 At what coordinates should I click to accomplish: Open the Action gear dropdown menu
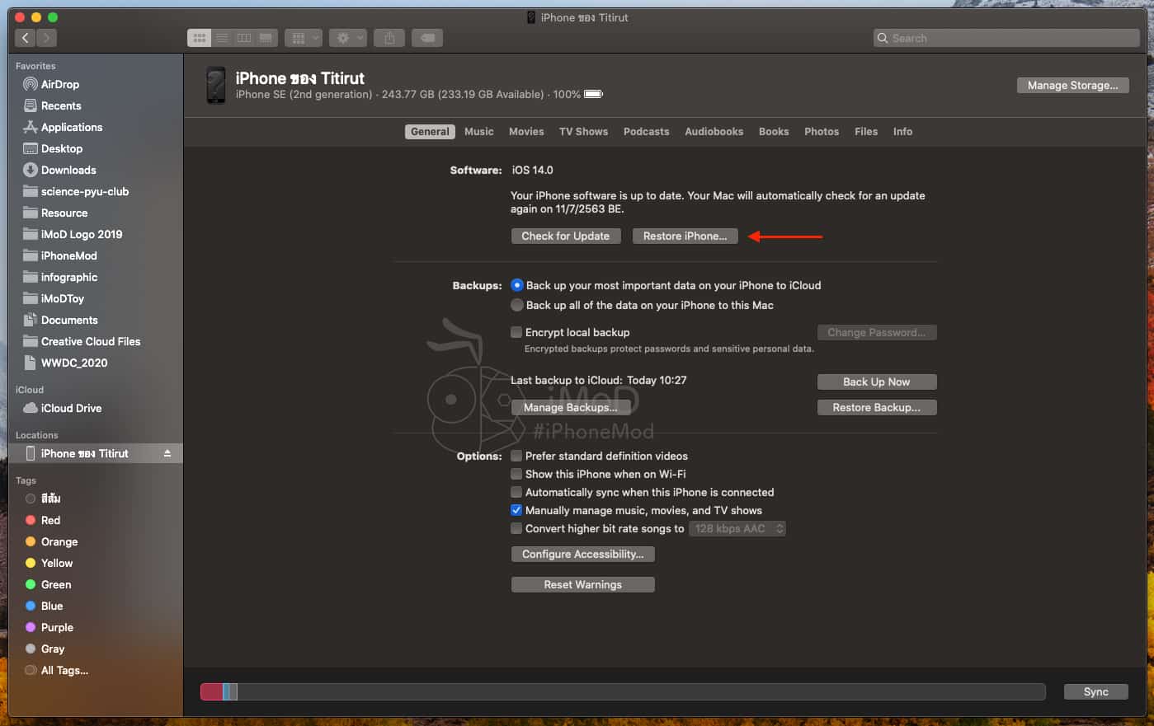coord(348,38)
